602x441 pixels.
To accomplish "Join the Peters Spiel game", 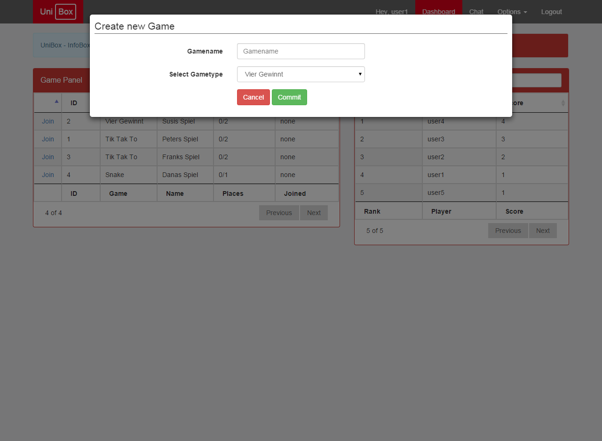I will pyautogui.click(x=48, y=139).
